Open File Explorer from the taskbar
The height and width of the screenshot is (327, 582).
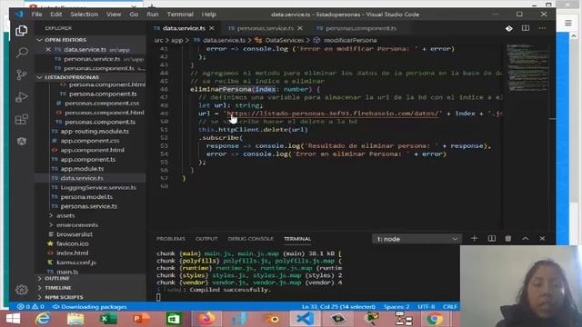click(x=75, y=319)
